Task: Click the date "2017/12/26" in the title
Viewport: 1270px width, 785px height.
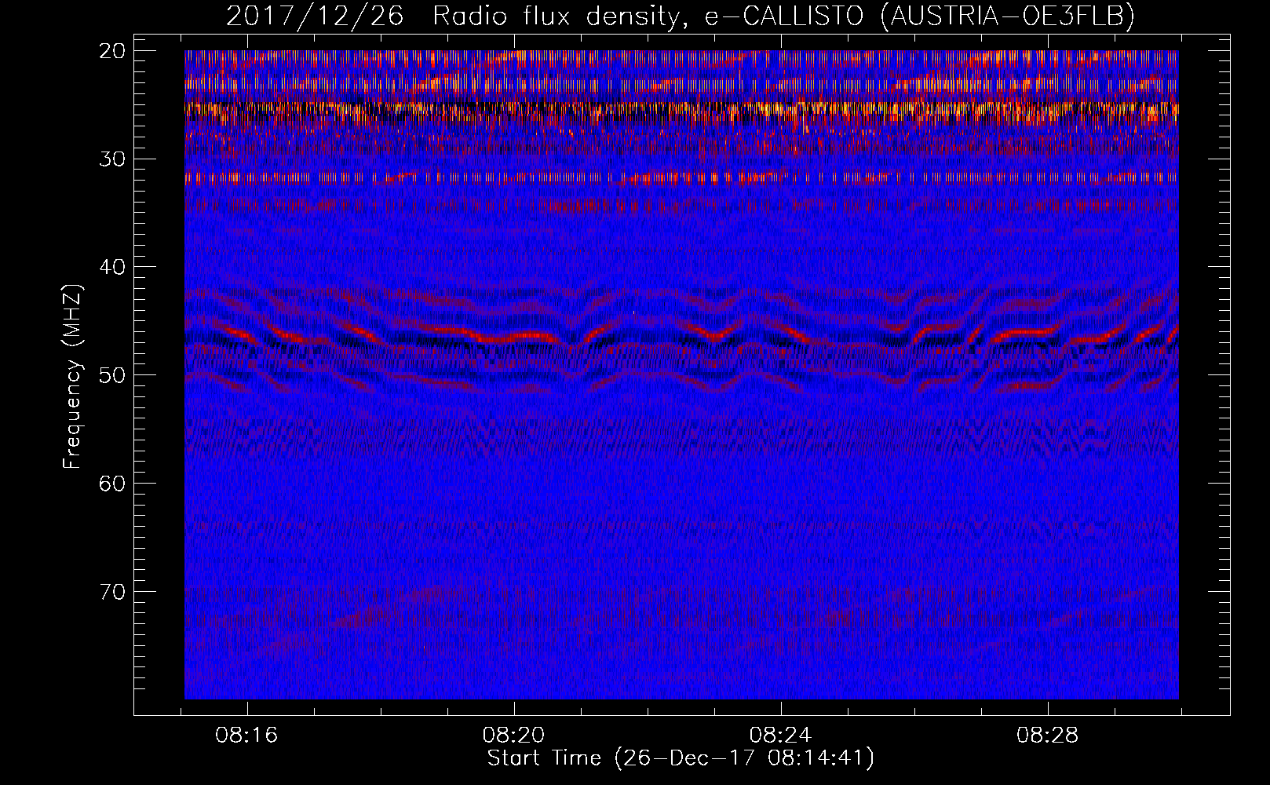Action: click(315, 16)
